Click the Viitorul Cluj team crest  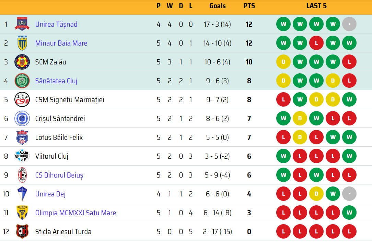tap(22, 156)
